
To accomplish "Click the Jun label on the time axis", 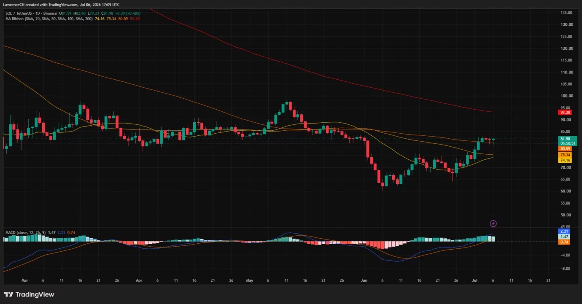I will click(x=364, y=280).
